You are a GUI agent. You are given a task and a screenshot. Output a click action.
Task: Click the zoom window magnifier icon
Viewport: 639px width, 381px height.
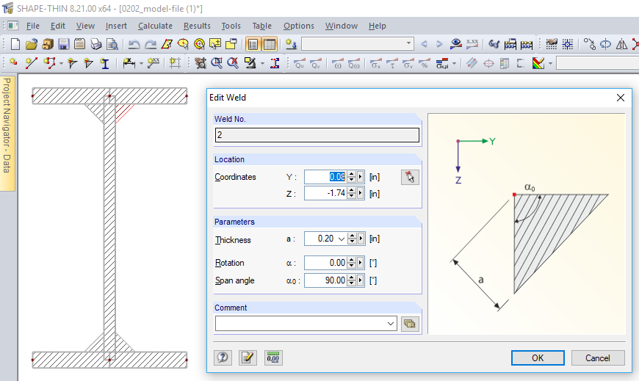217,63
